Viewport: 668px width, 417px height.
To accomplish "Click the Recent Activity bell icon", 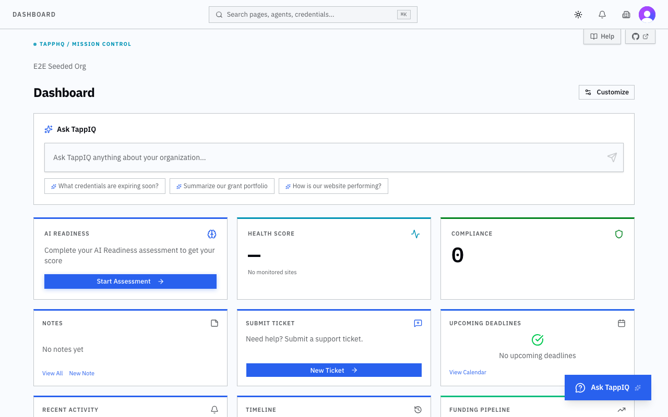I will (x=214, y=410).
